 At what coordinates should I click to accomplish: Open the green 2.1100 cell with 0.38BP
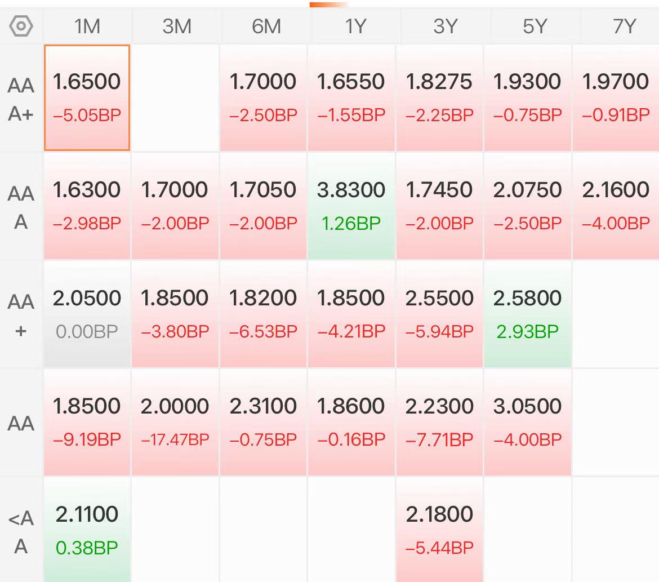click(87, 530)
